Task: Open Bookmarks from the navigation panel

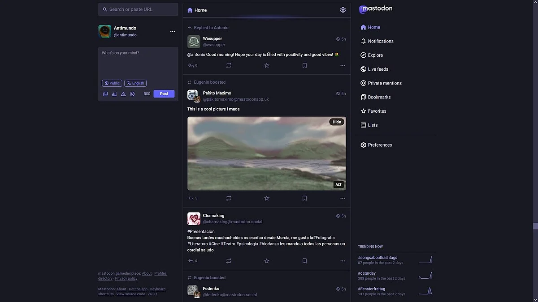Action: coord(379,97)
